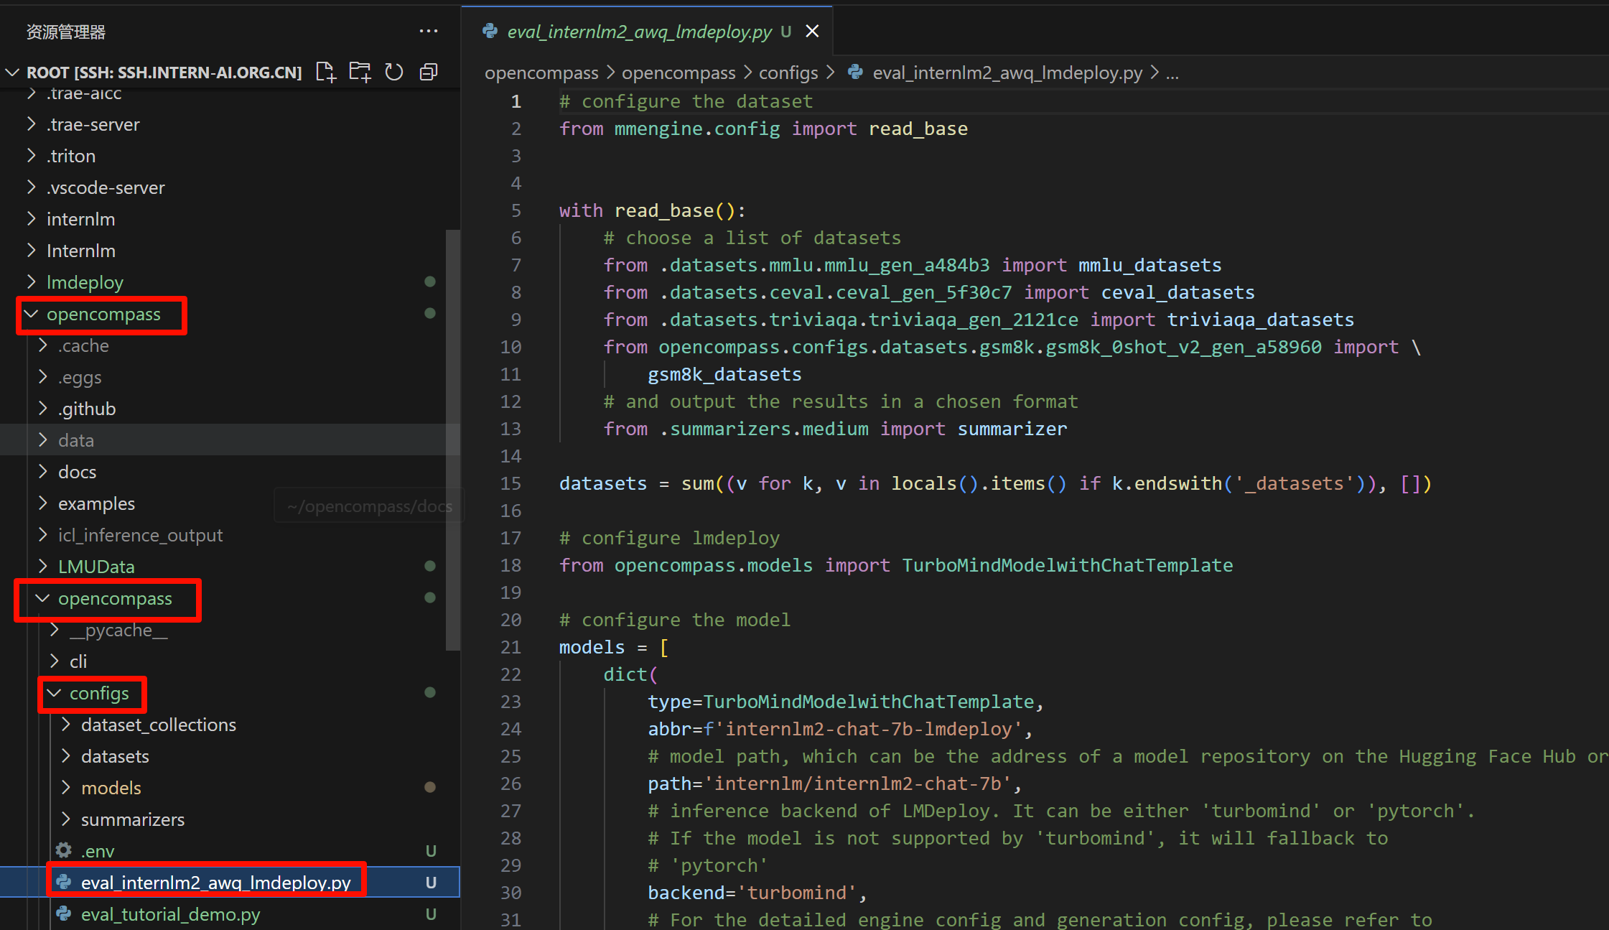This screenshot has width=1609, height=930.
Task: Click the first opencompass breadcrumb item
Action: (x=541, y=73)
